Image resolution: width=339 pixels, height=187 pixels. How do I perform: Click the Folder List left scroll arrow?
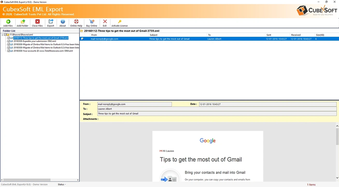tap(2, 180)
